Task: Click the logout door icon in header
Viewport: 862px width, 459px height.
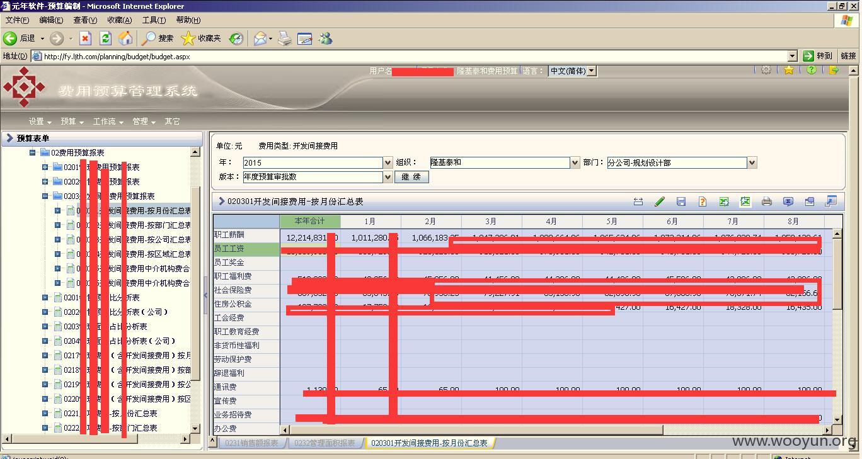Action: (834, 71)
